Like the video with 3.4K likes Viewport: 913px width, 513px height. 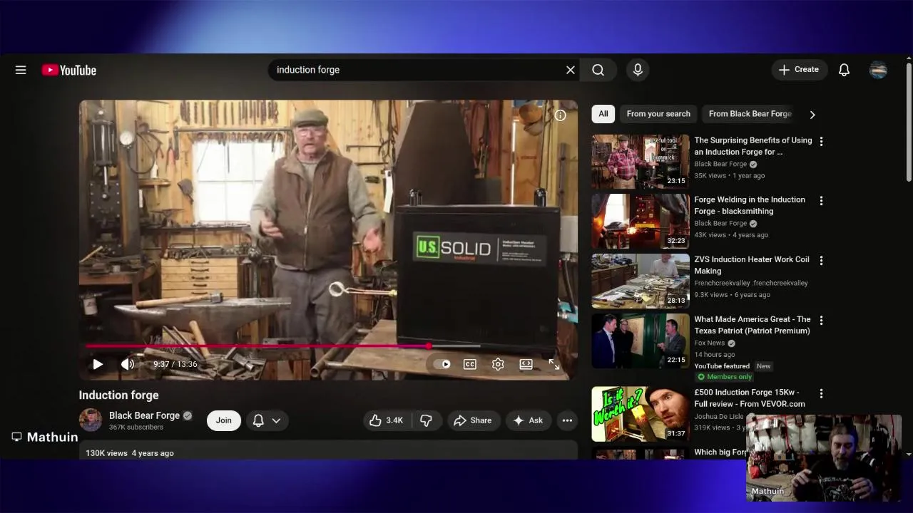point(387,420)
